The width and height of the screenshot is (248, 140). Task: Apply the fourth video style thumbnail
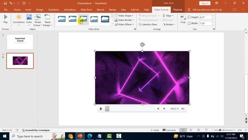coord(94,19)
